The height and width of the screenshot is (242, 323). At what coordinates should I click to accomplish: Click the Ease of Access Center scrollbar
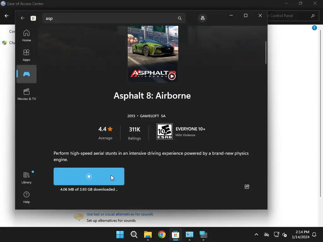[x=320, y=113]
